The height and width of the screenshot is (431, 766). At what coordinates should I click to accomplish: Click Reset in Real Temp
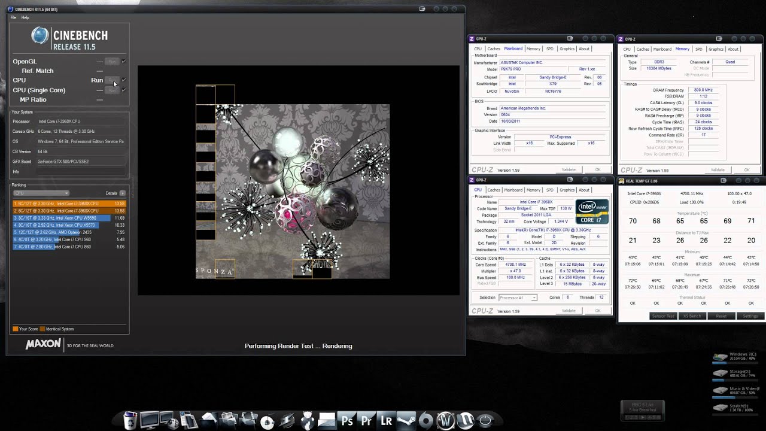coord(721,316)
